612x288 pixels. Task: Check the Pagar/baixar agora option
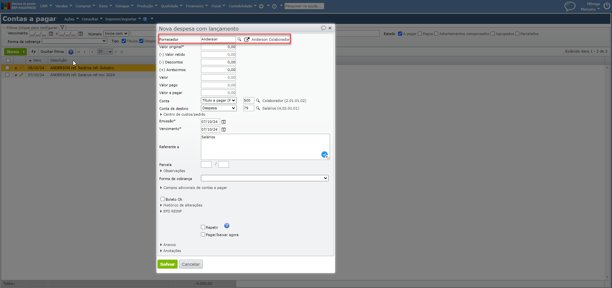[203, 234]
